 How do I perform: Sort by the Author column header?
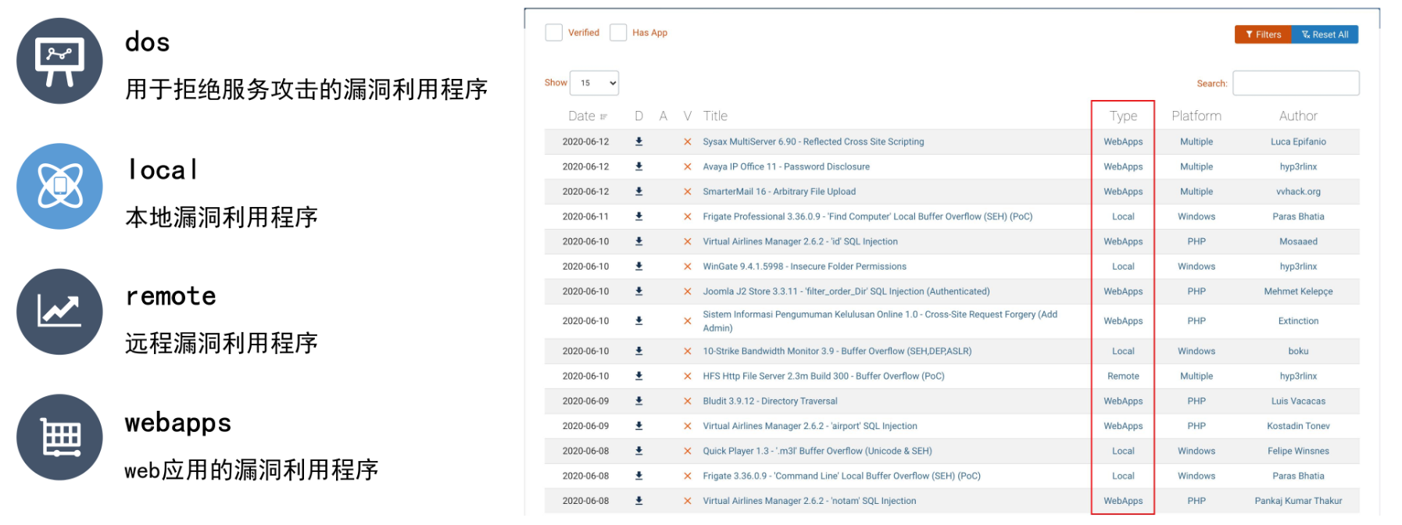tap(1297, 116)
